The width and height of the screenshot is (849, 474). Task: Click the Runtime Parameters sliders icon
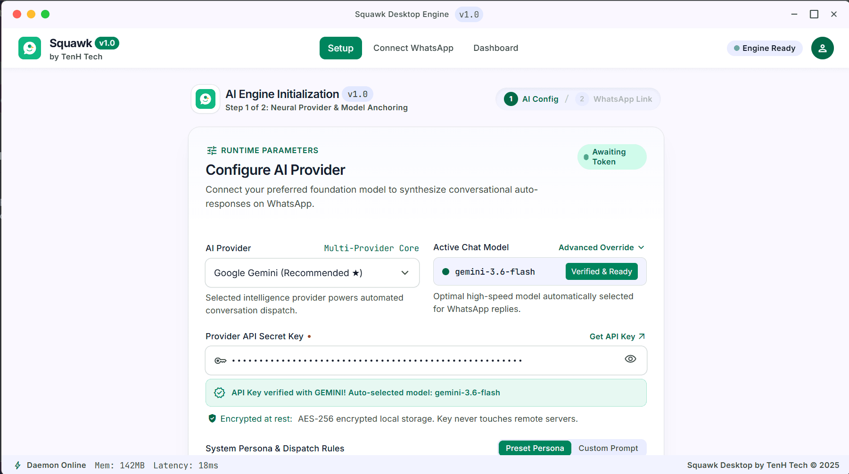point(212,150)
